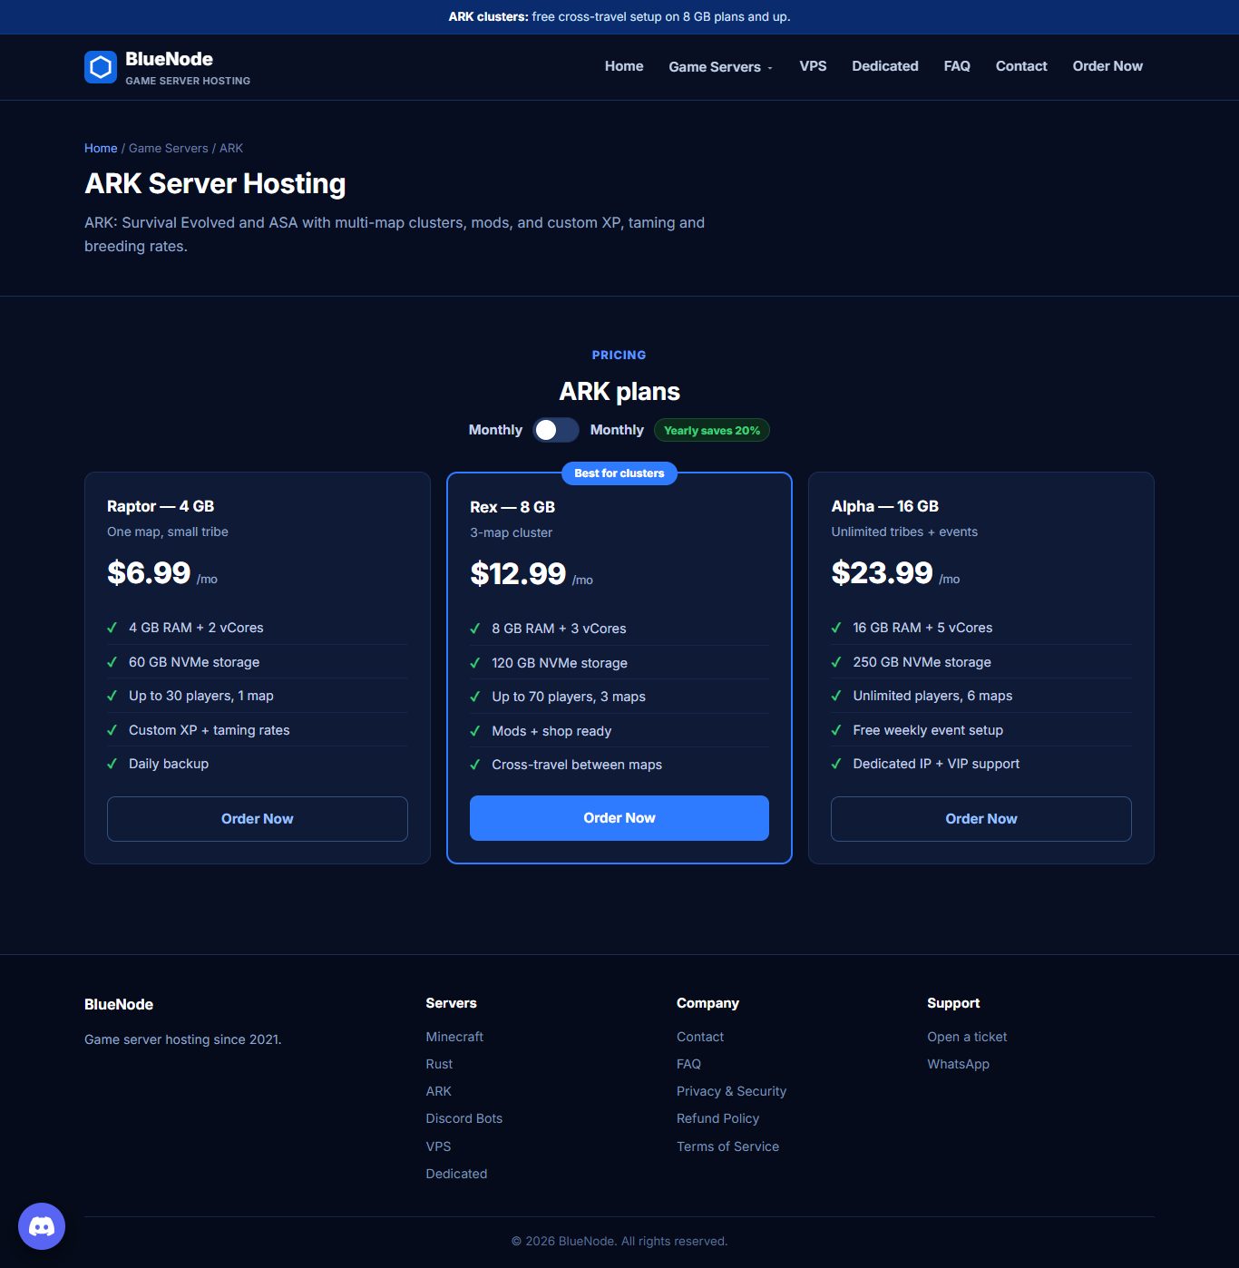1239x1268 pixels.
Task: Order the Raptor 4 GB plan
Action: pyautogui.click(x=258, y=819)
